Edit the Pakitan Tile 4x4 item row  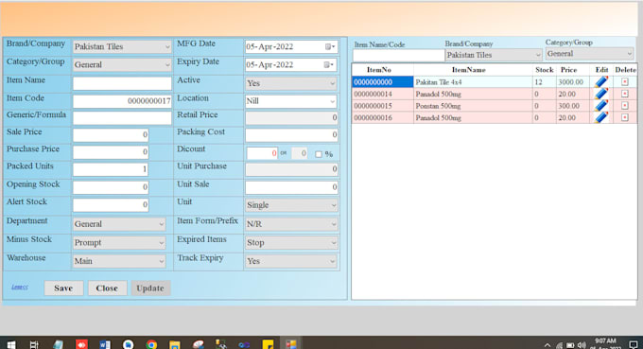point(601,81)
